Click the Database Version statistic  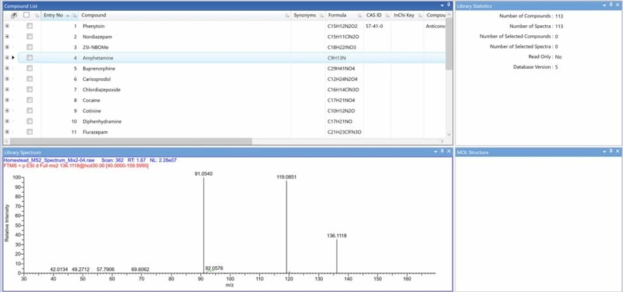point(536,67)
